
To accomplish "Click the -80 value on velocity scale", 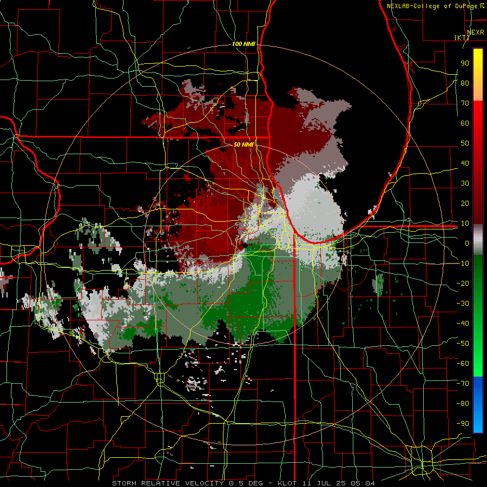I will (463, 404).
